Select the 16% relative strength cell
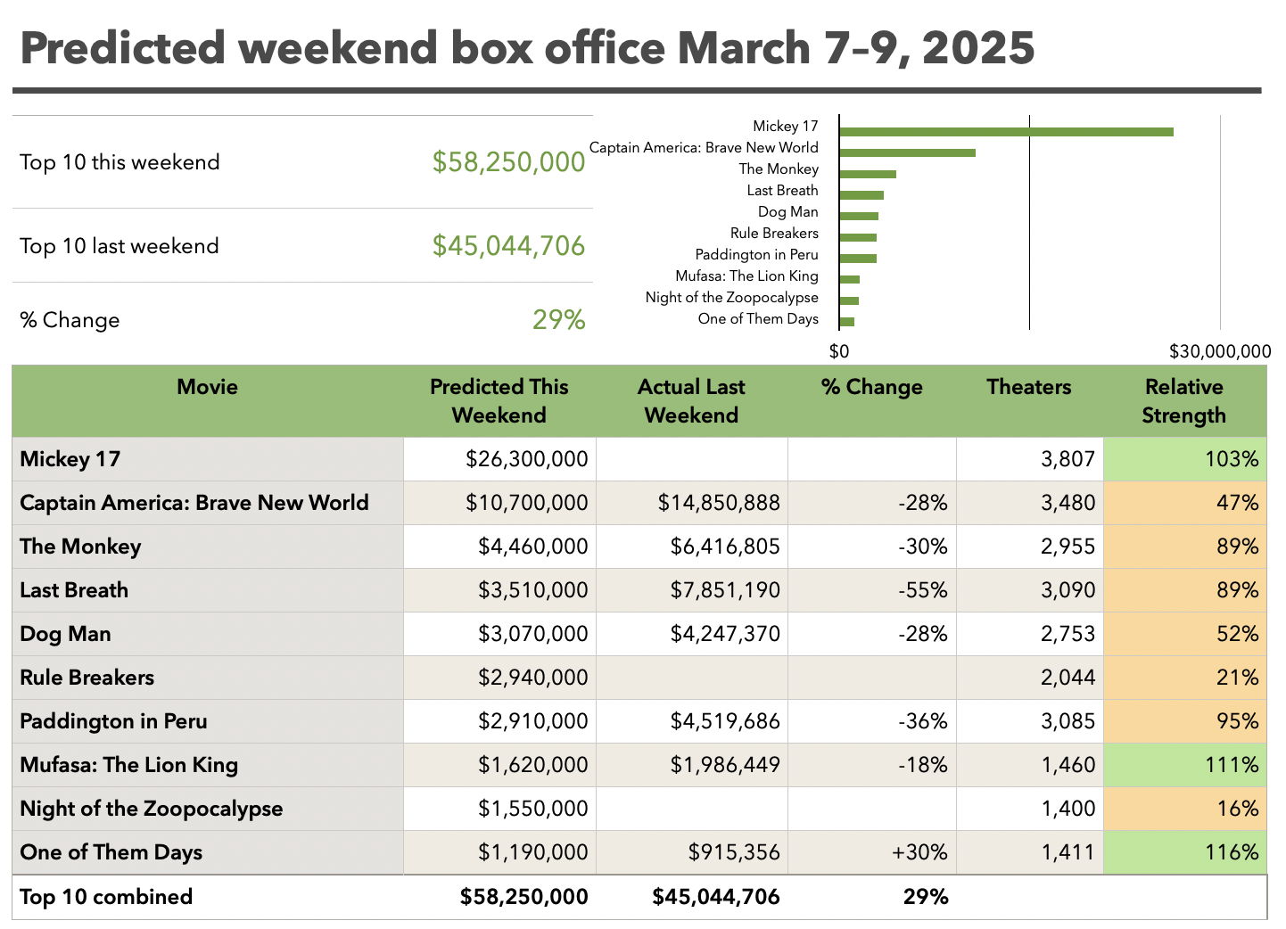 [x=1185, y=809]
